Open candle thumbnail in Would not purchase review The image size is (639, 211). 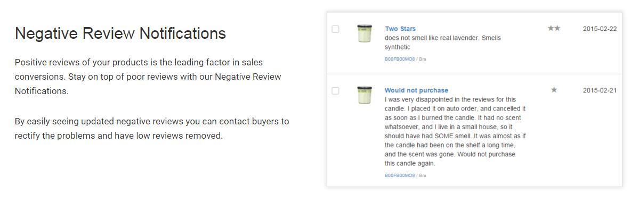pos(365,95)
